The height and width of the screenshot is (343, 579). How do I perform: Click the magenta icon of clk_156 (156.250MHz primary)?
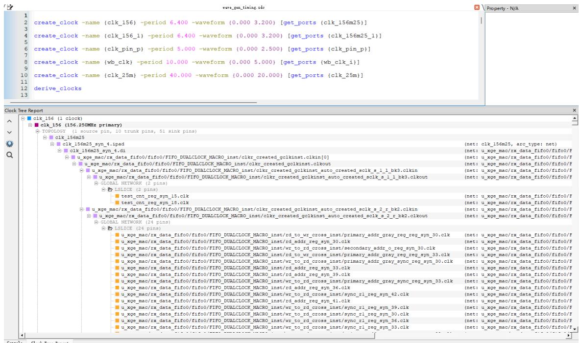pyautogui.click(x=37, y=125)
